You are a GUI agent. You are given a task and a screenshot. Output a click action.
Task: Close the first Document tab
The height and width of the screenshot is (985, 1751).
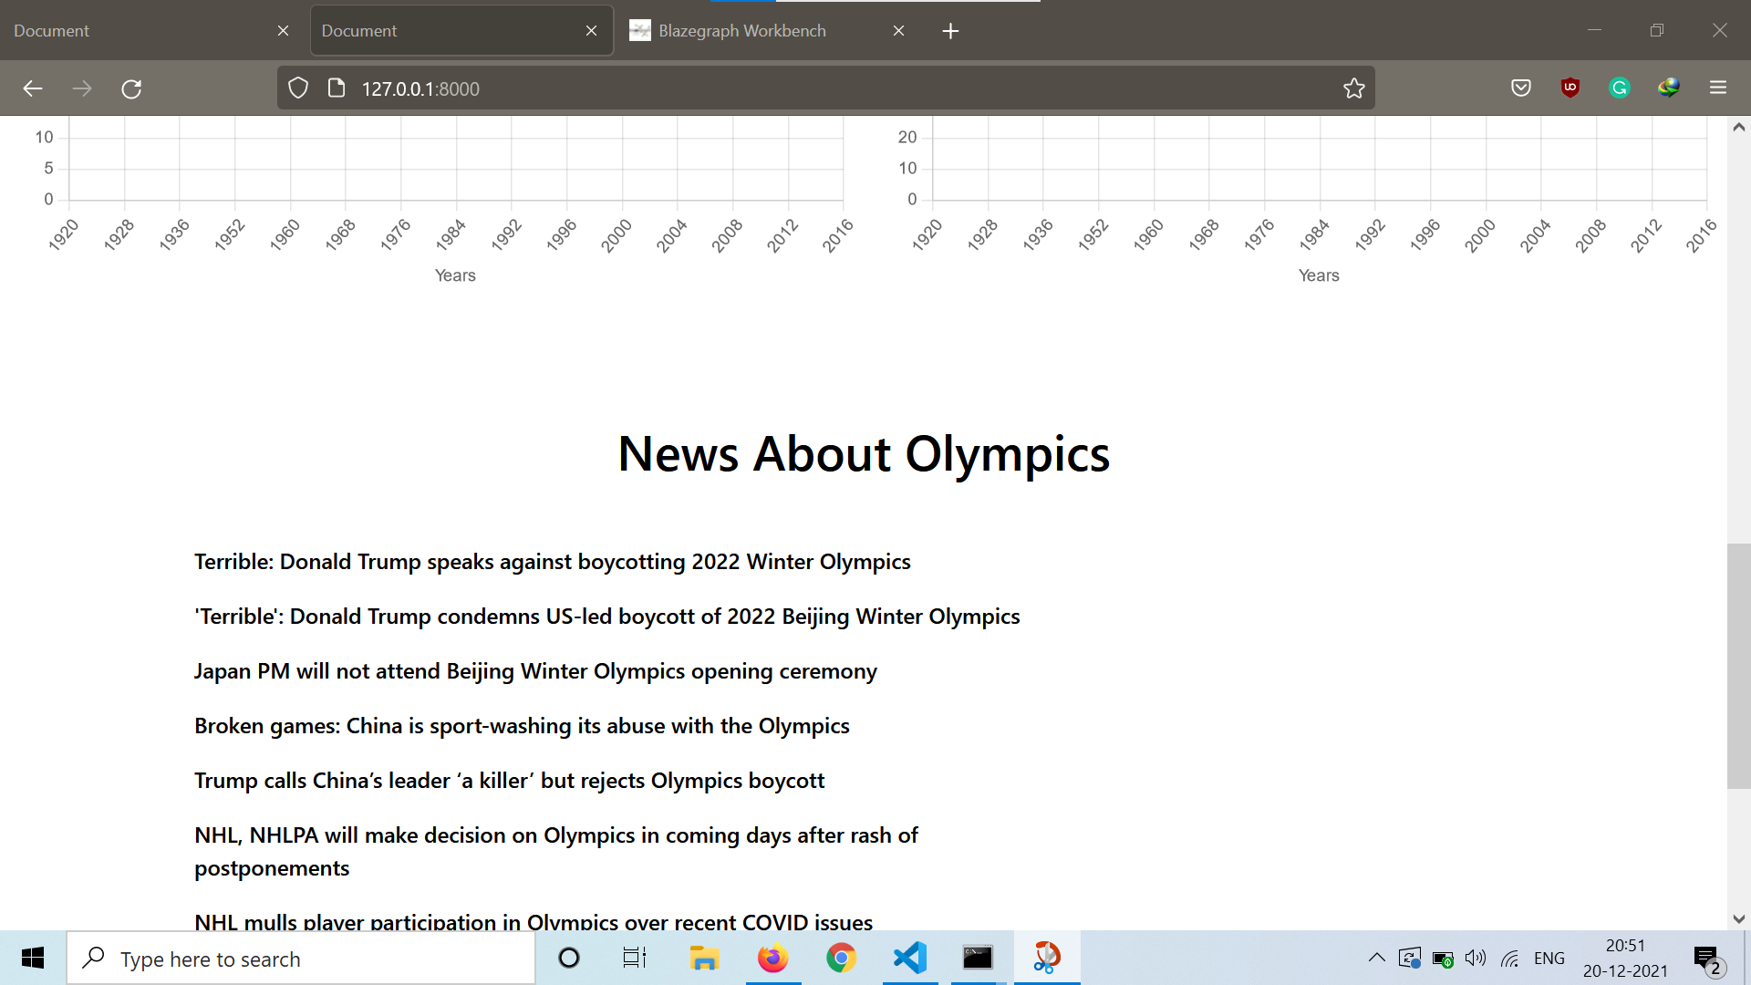tap(283, 31)
